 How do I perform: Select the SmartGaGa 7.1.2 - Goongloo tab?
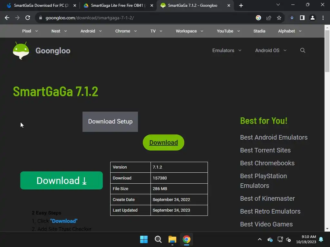tap(195, 5)
